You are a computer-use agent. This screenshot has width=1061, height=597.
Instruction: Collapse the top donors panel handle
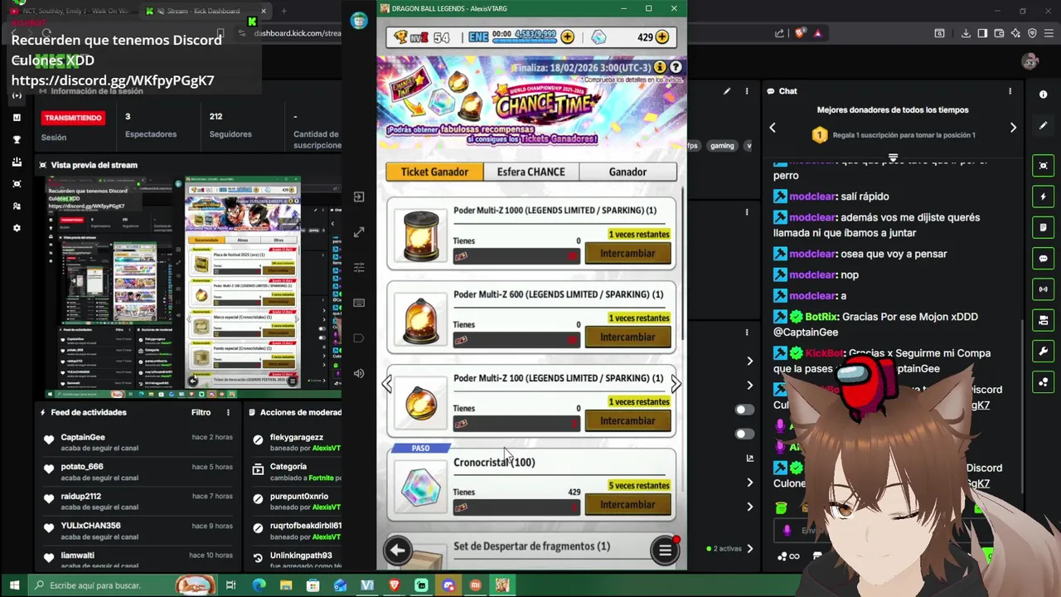[x=893, y=158]
